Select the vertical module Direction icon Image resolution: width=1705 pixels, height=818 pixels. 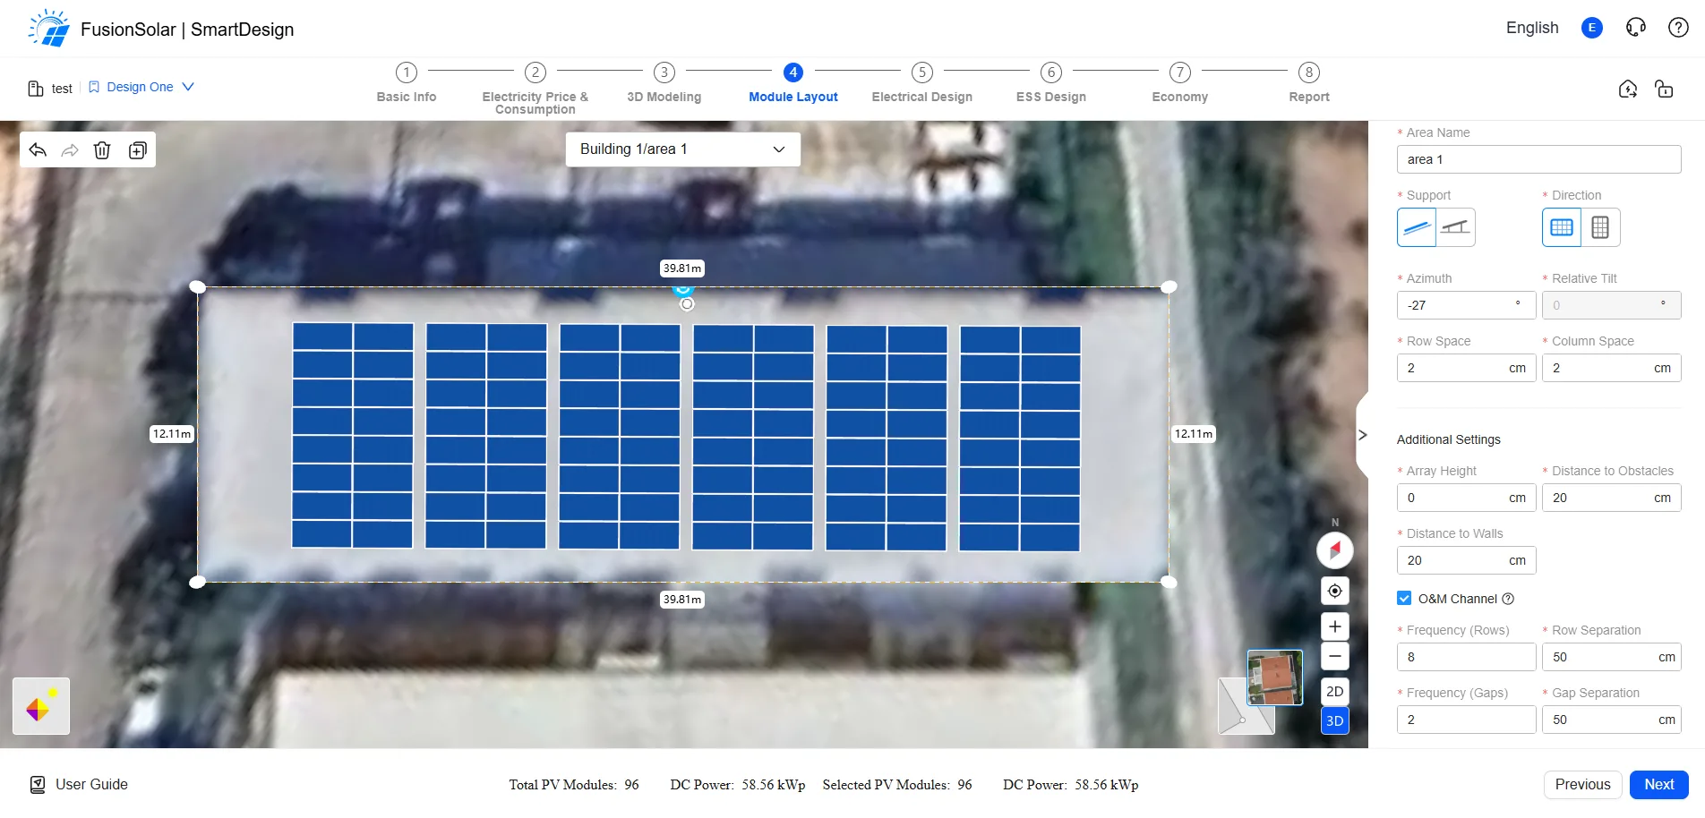pos(1600,227)
